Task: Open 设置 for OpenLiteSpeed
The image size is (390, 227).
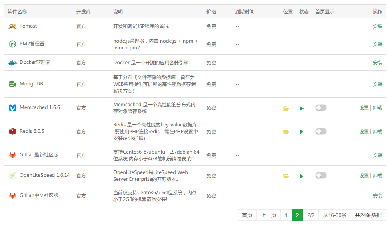Action: (364, 176)
